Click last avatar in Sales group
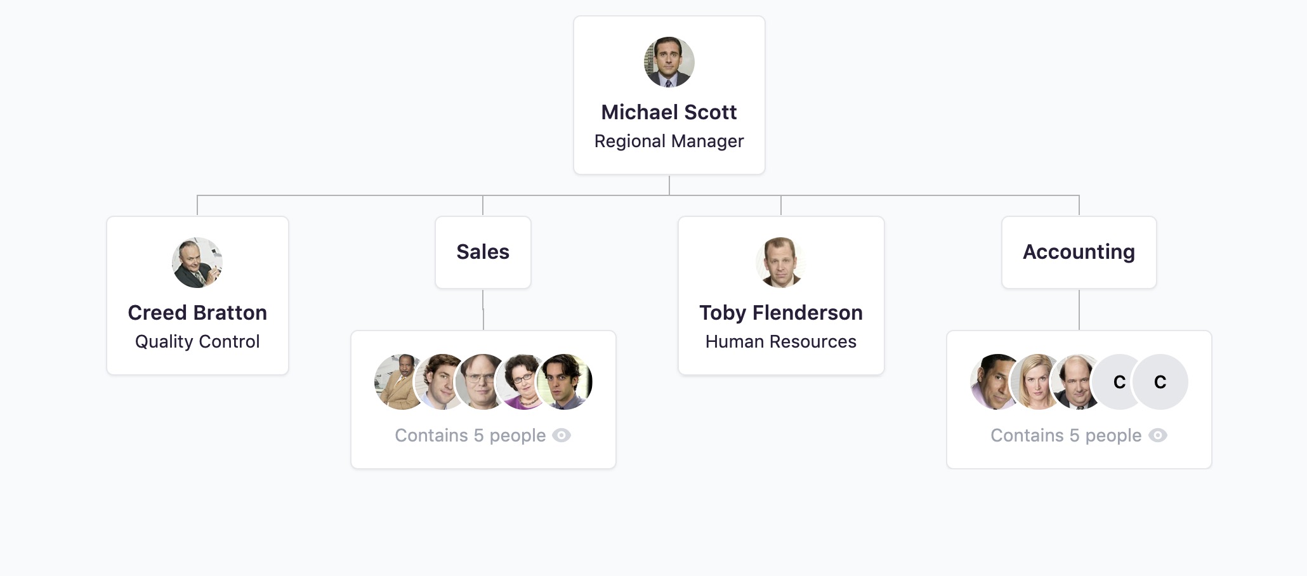This screenshot has width=1307, height=576. coord(565,382)
